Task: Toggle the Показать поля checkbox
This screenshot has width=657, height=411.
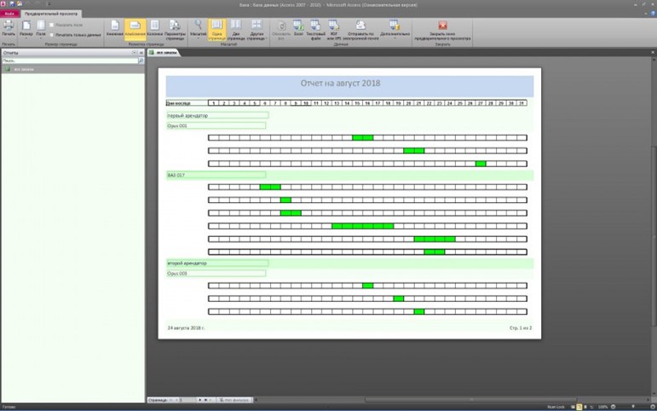Action: point(52,26)
